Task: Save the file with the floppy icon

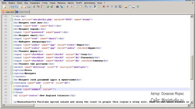Action: (x=12, y=7)
